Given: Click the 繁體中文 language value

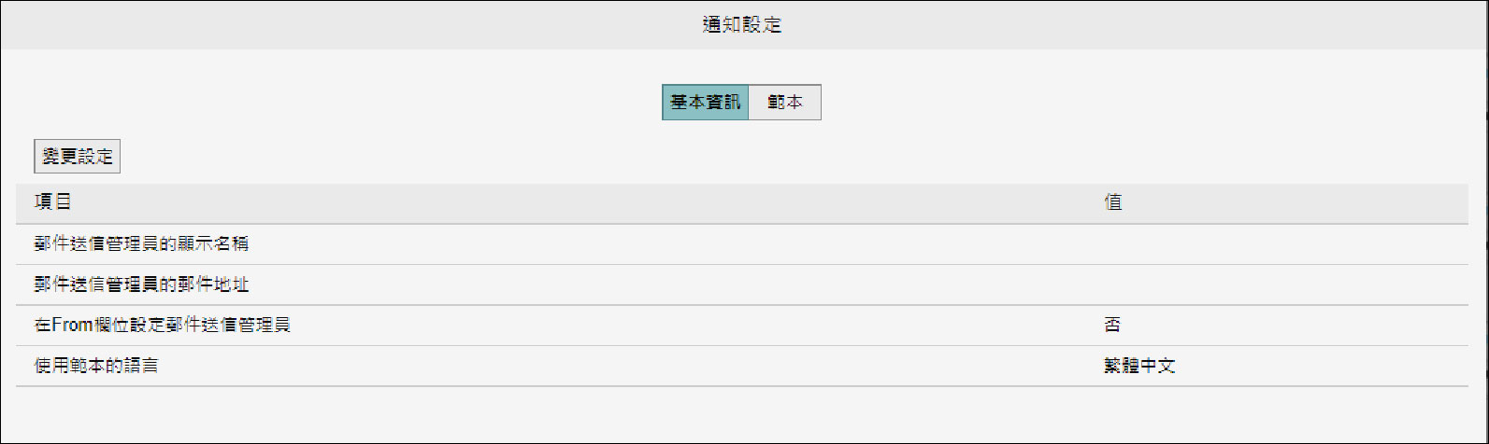Looking at the screenshot, I should pyautogui.click(x=1138, y=366).
